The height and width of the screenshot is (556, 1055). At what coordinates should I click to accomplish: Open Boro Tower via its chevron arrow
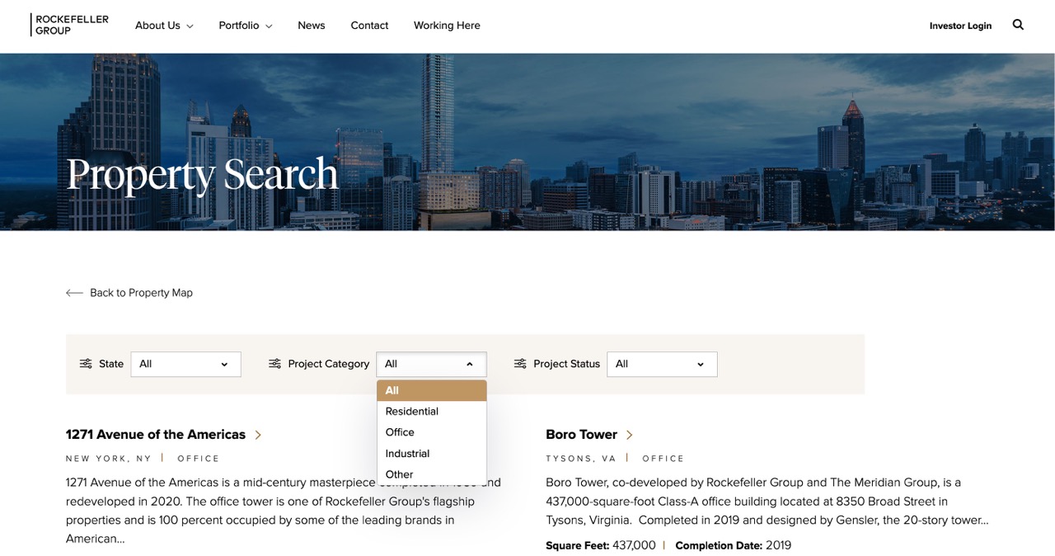tap(629, 434)
